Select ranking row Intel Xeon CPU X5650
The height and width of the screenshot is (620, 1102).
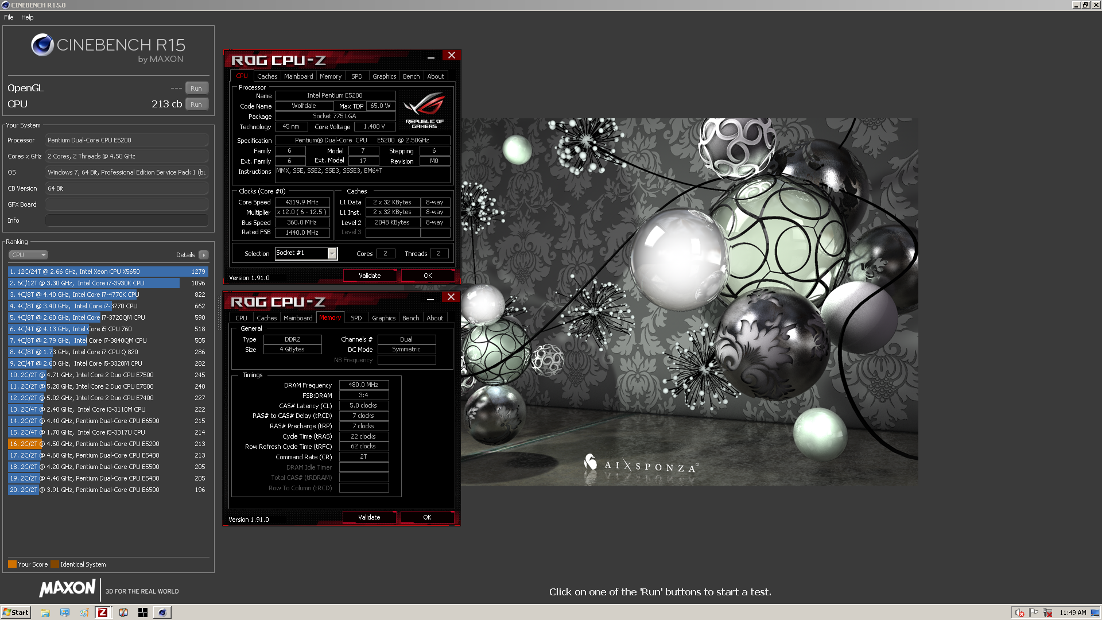pos(108,272)
